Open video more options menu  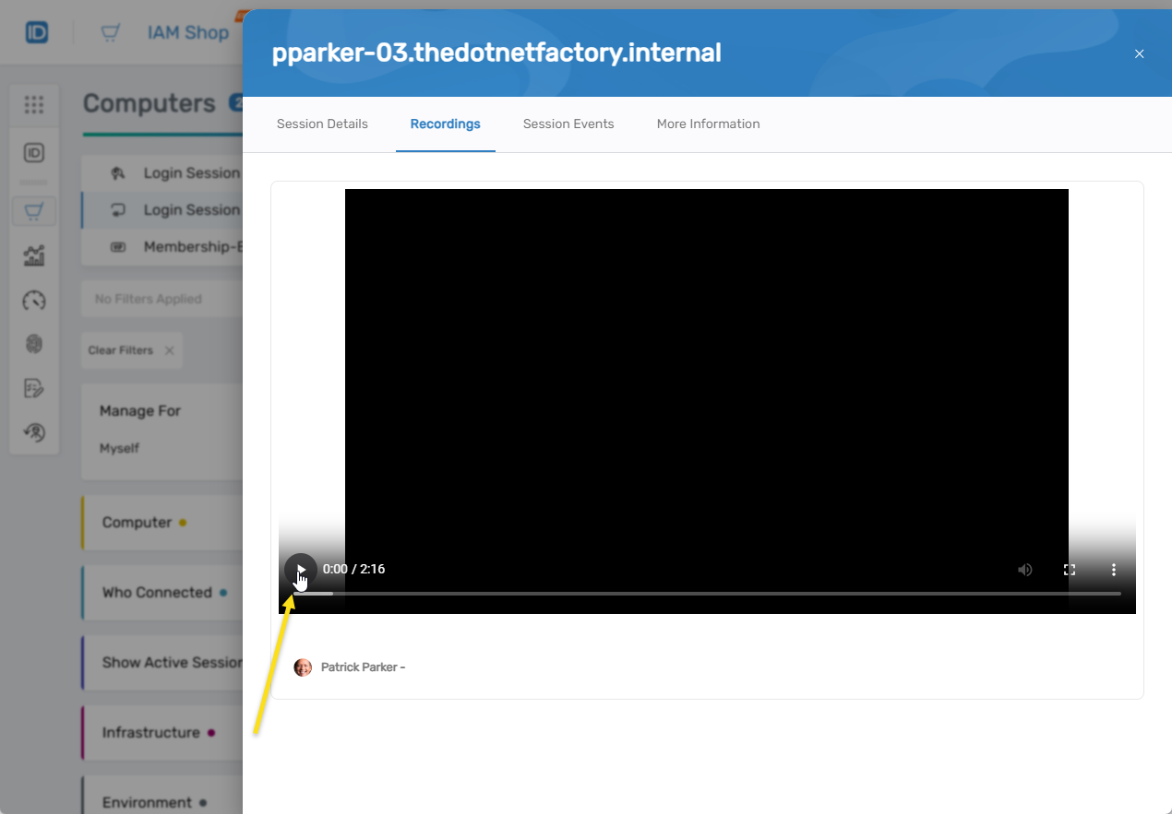[1114, 570]
